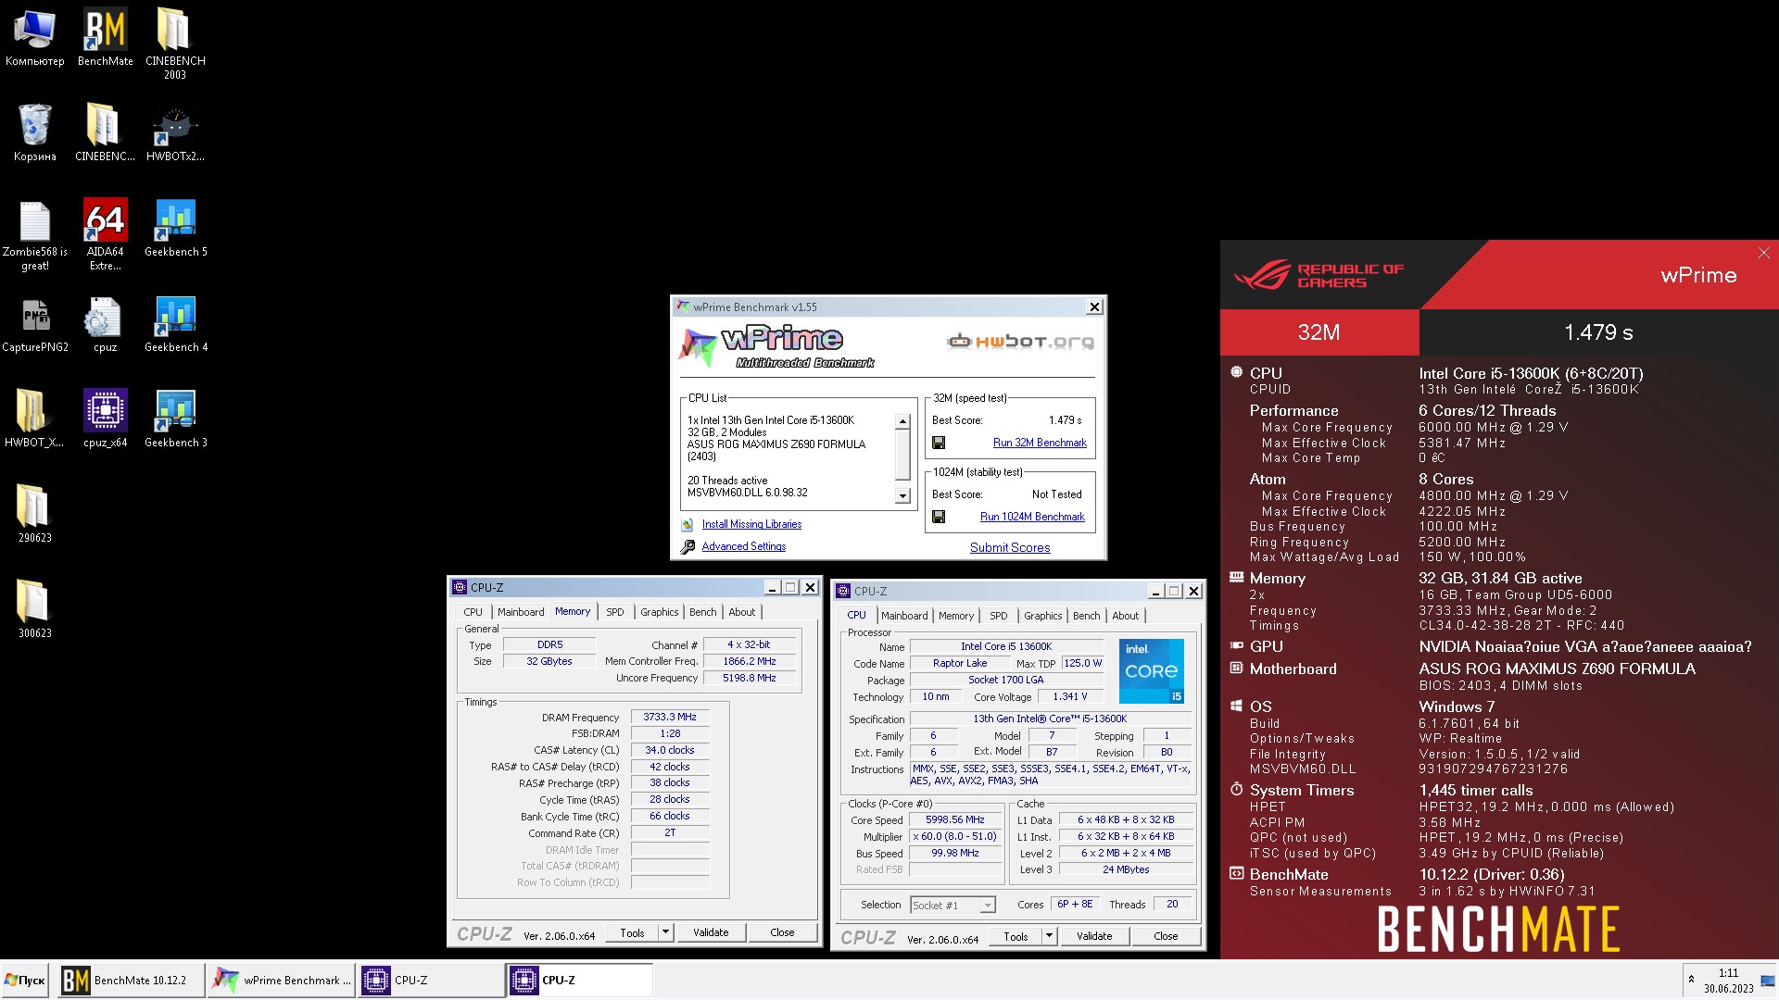Viewport: 1779px width, 1000px height.
Task: Open the Socket #1 selection combo box
Action: tap(953, 905)
